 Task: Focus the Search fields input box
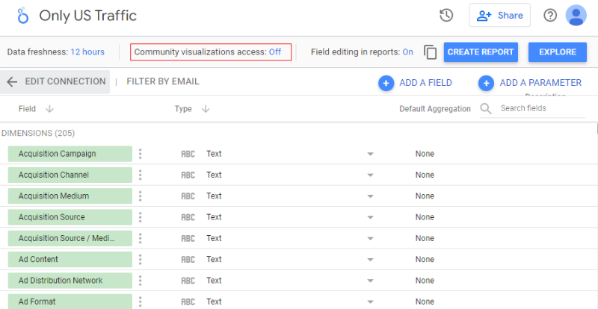click(x=541, y=108)
